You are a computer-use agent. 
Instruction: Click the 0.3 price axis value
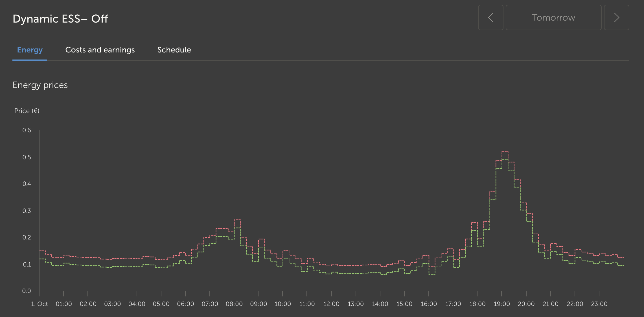[27, 211]
